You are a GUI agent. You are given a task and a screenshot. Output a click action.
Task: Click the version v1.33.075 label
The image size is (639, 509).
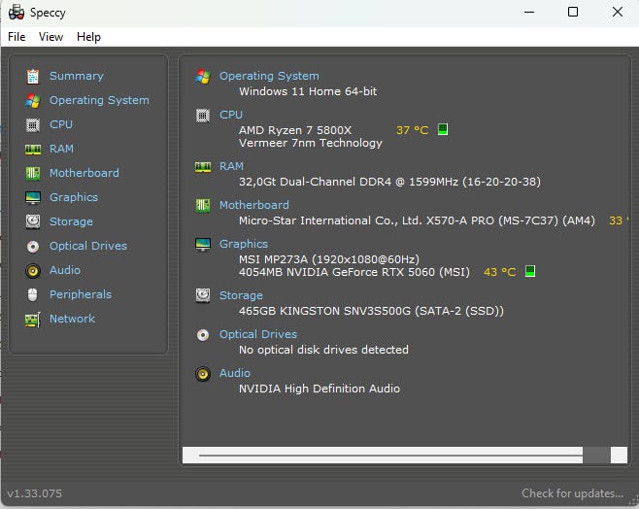pyautogui.click(x=34, y=493)
